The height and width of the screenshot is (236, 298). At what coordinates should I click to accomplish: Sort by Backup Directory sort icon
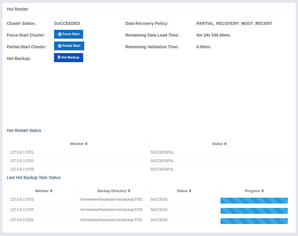[x=129, y=191]
